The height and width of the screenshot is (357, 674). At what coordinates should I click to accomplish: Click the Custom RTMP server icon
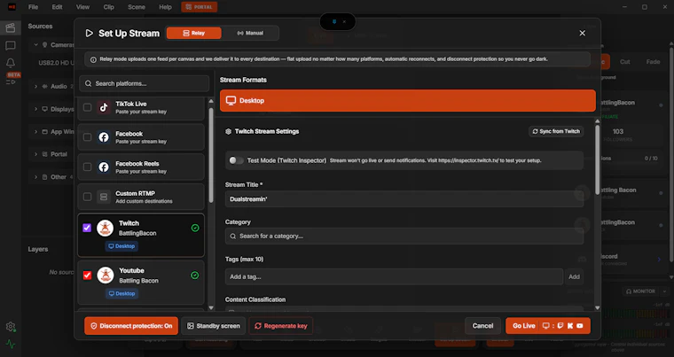tap(104, 197)
